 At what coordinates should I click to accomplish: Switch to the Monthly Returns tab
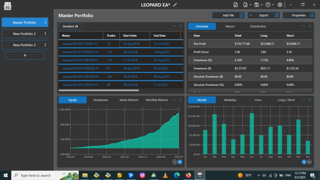(157, 100)
